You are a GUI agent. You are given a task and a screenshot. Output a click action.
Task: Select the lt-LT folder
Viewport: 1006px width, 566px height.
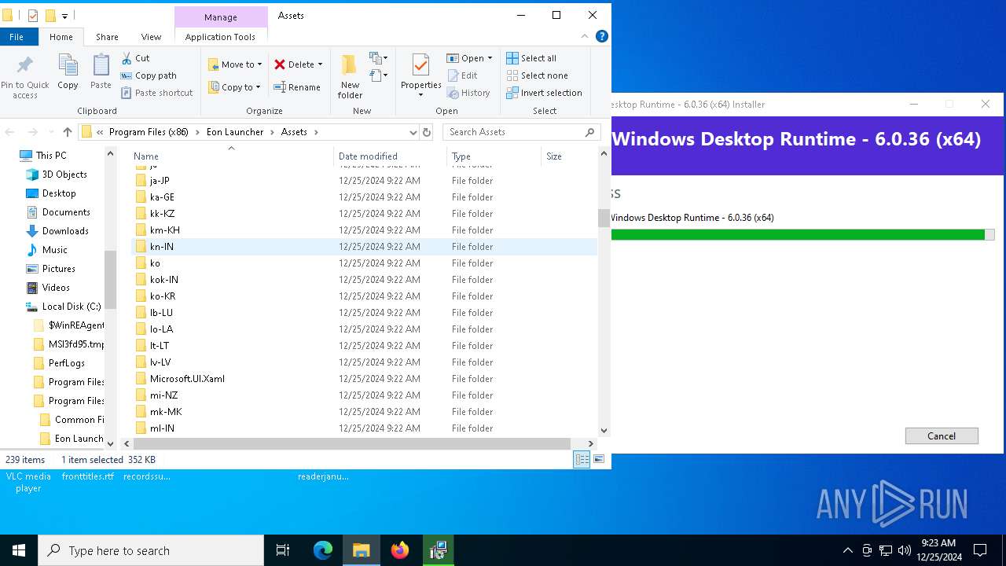(x=160, y=346)
